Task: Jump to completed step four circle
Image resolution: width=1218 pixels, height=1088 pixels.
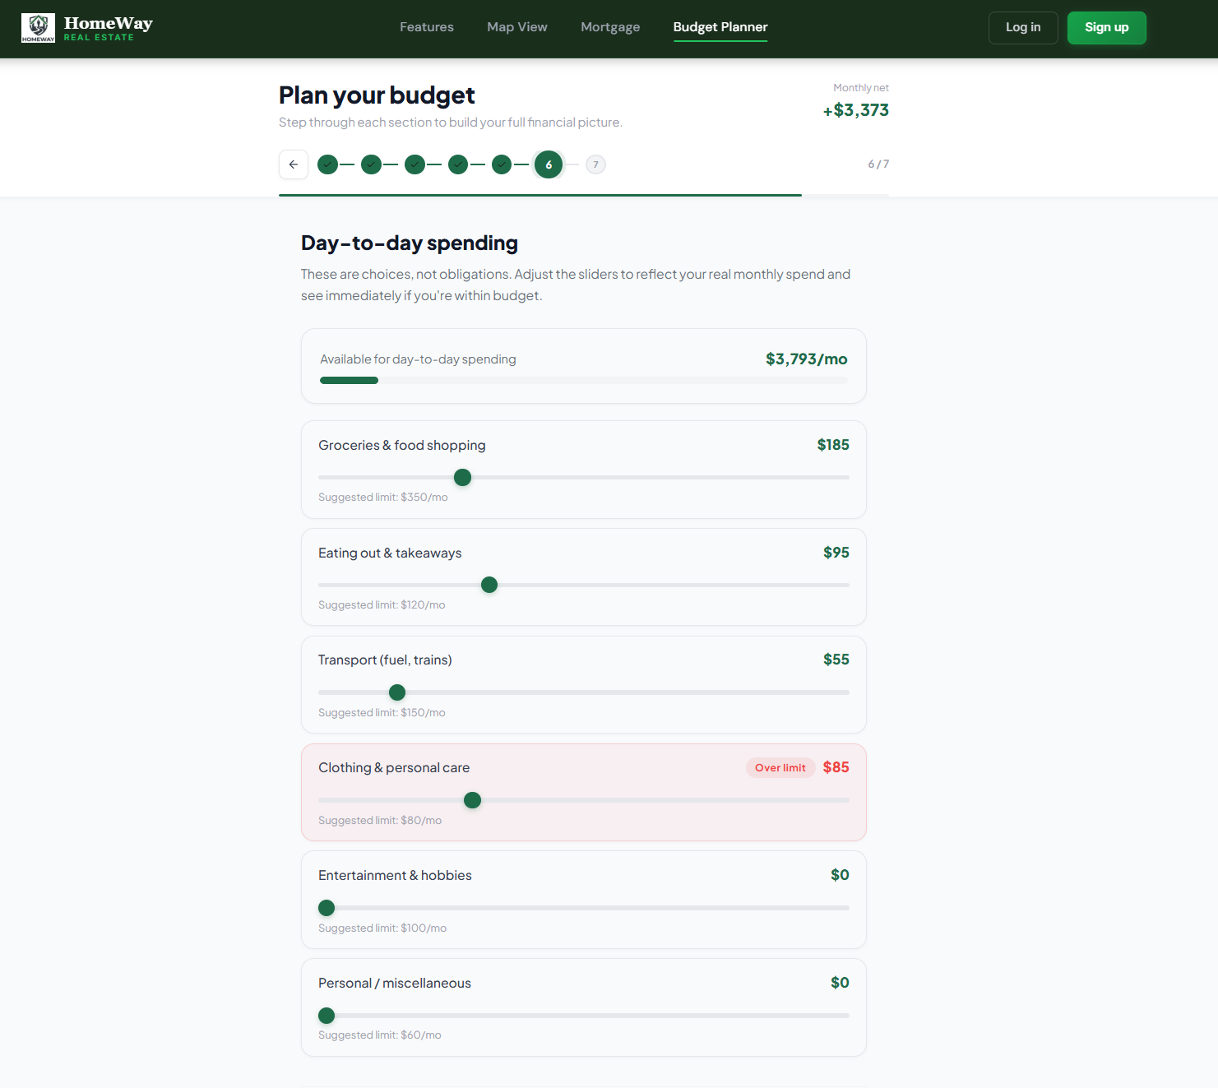Action: 458,164
